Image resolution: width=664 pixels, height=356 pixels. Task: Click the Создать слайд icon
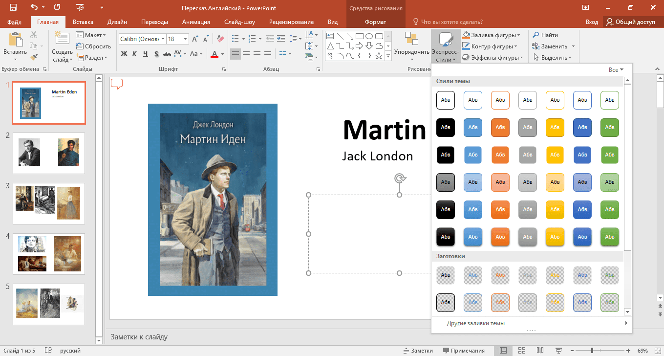62,39
